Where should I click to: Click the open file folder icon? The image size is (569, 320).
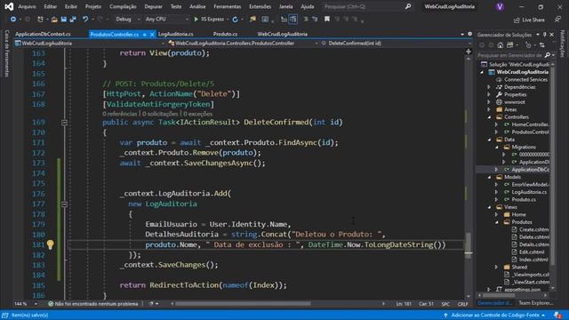(54, 20)
